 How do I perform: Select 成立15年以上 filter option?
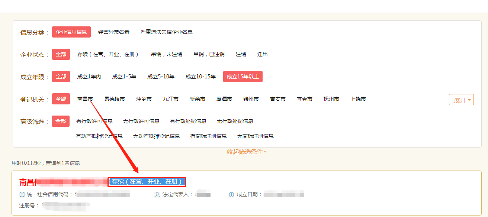(243, 77)
